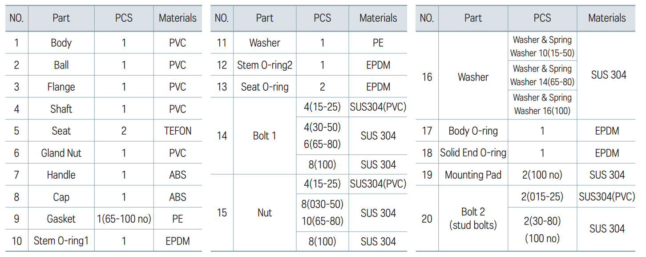Click the 'Body O-ring' part cell

tap(473, 131)
